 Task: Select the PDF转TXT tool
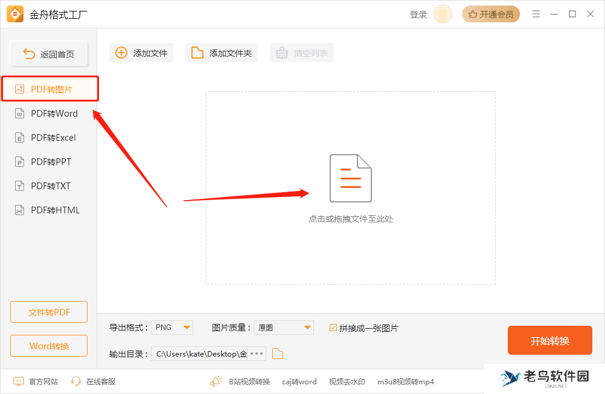tap(51, 186)
